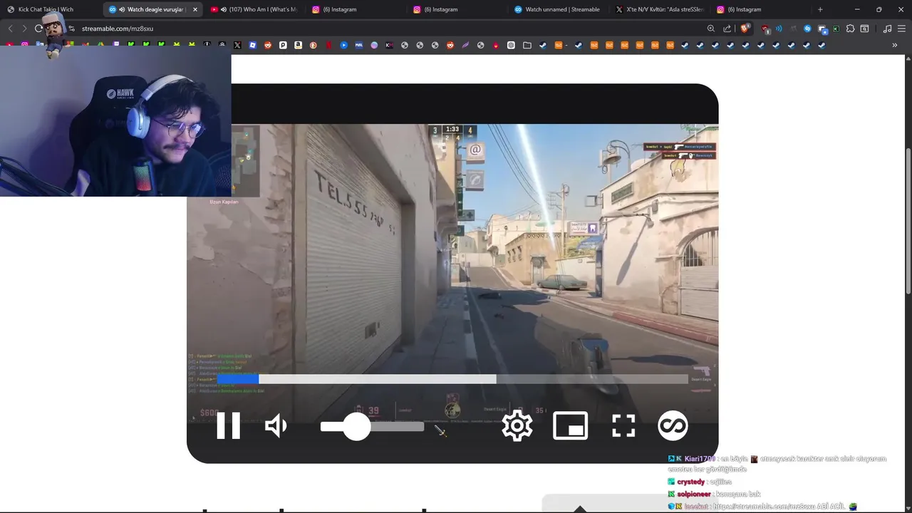Open the extensions puzzle menu
The width and height of the screenshot is (912, 513).
(x=850, y=28)
